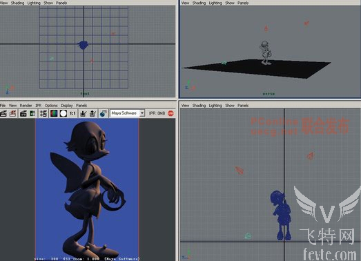
Task: Click the Snapshot icon left of settings
Action: [32, 113]
